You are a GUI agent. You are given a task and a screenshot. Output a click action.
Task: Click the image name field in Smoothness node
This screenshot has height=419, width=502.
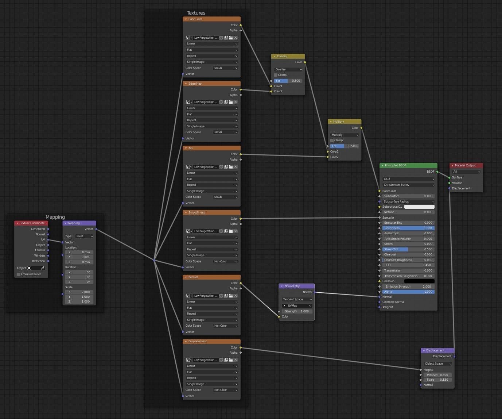pyautogui.click(x=206, y=231)
